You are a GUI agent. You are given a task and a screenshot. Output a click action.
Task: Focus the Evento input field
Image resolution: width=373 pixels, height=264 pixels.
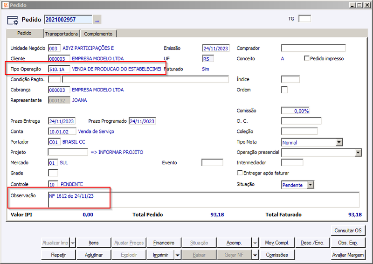coord(212,163)
